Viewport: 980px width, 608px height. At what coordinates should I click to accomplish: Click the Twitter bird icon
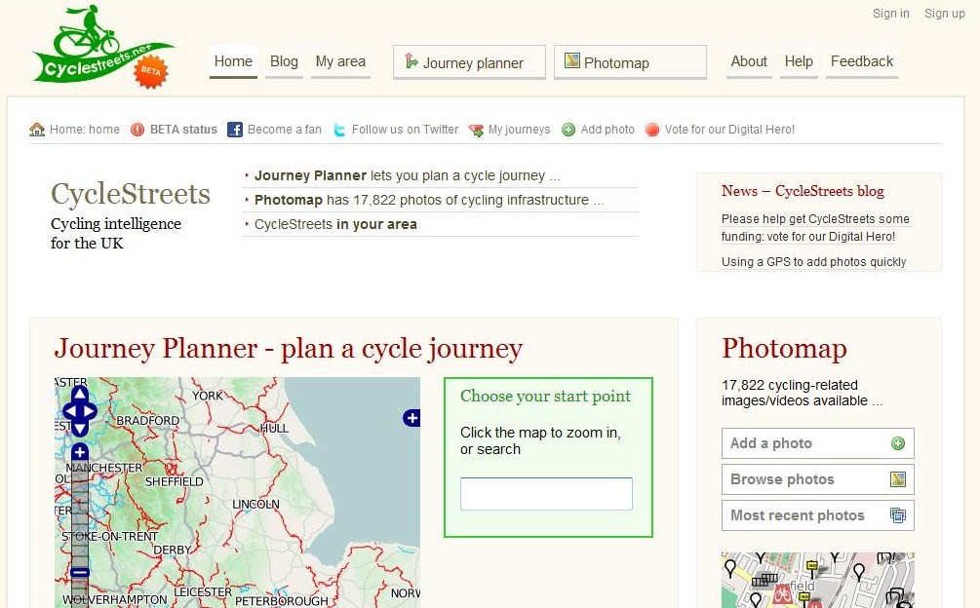click(338, 130)
